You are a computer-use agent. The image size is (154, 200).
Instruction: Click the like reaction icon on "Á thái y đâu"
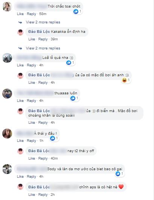pos(52,138)
